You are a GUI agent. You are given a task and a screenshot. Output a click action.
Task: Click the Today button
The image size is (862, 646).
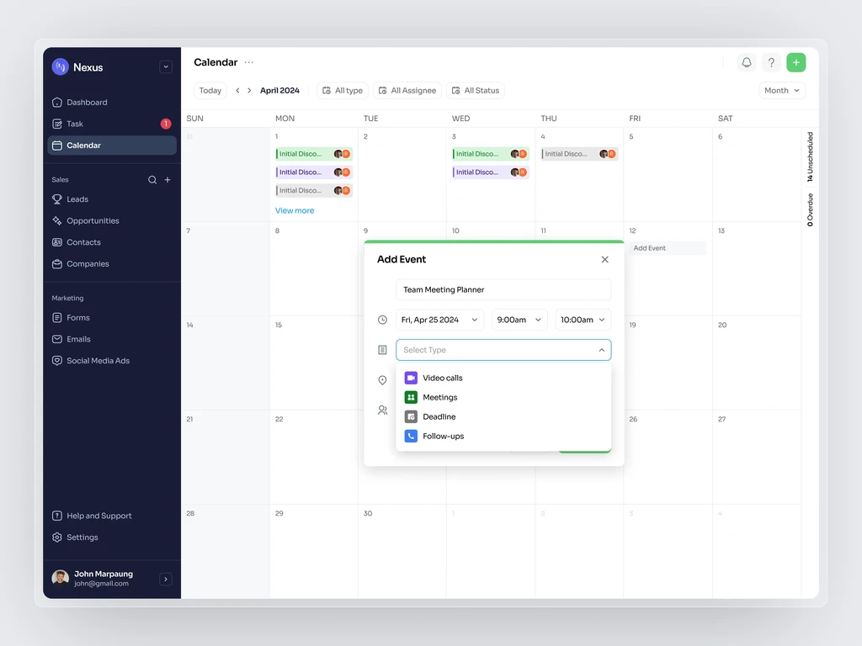pyautogui.click(x=210, y=91)
